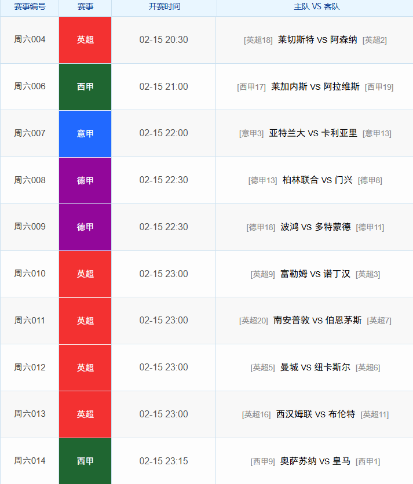The image size is (413, 484).
Task: Click kickoff time 02-15 23:00 for 周六013
Action: point(164,414)
